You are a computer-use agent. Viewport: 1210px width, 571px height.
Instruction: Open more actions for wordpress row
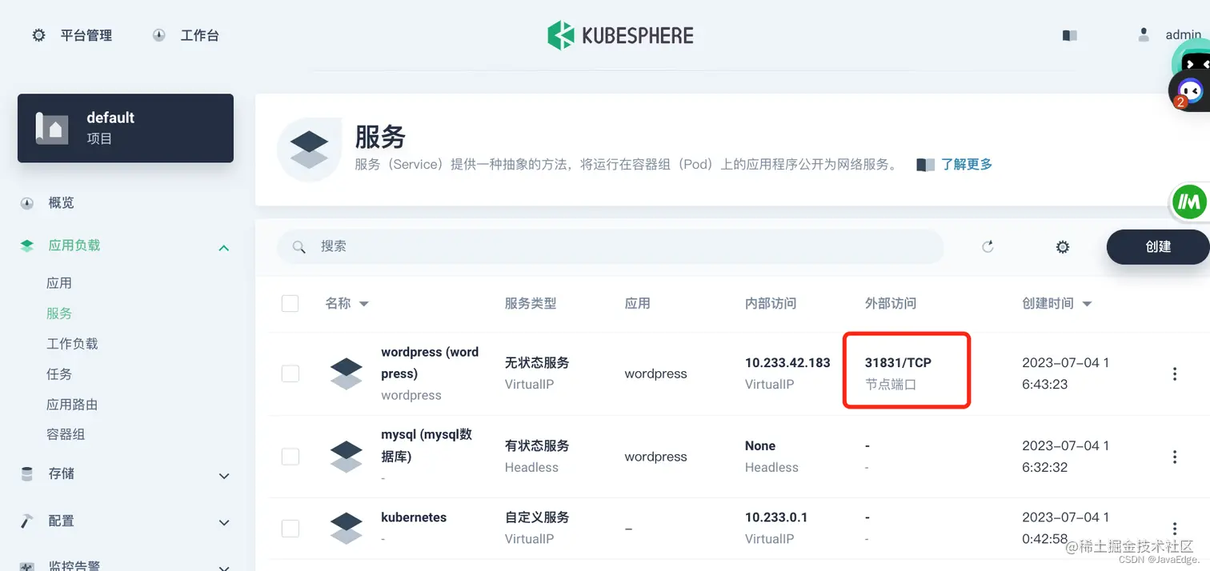pos(1175,373)
